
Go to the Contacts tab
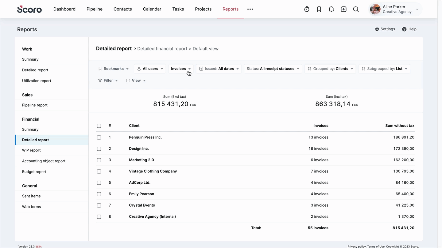coord(123,9)
